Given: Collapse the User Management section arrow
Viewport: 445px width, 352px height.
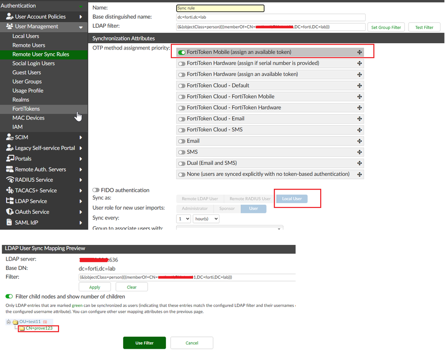Looking at the screenshot, I should pyautogui.click(x=81, y=27).
